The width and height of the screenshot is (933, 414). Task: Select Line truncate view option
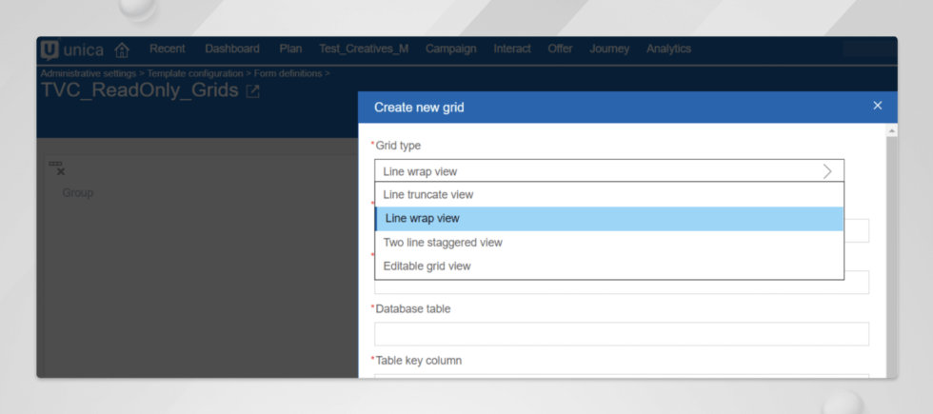click(x=608, y=194)
